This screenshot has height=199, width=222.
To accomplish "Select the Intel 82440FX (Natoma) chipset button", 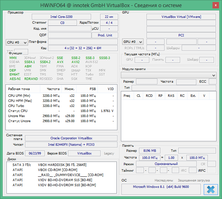I will click(x=71, y=144).
